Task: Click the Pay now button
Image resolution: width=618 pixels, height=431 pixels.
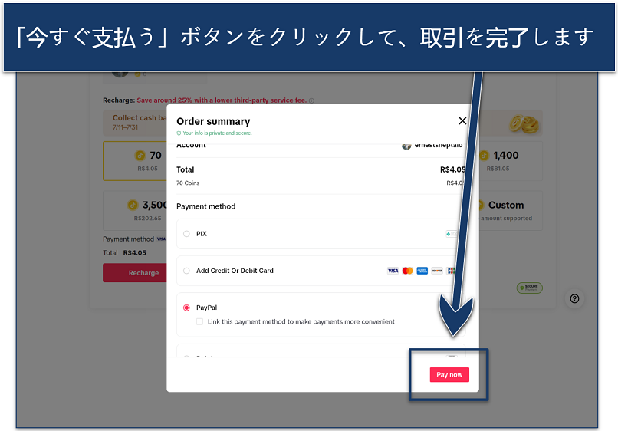Action: point(449,374)
